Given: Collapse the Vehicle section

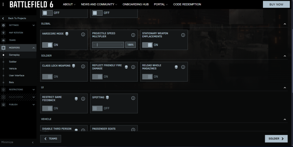Looking at the screenshot, I should coord(285,119).
